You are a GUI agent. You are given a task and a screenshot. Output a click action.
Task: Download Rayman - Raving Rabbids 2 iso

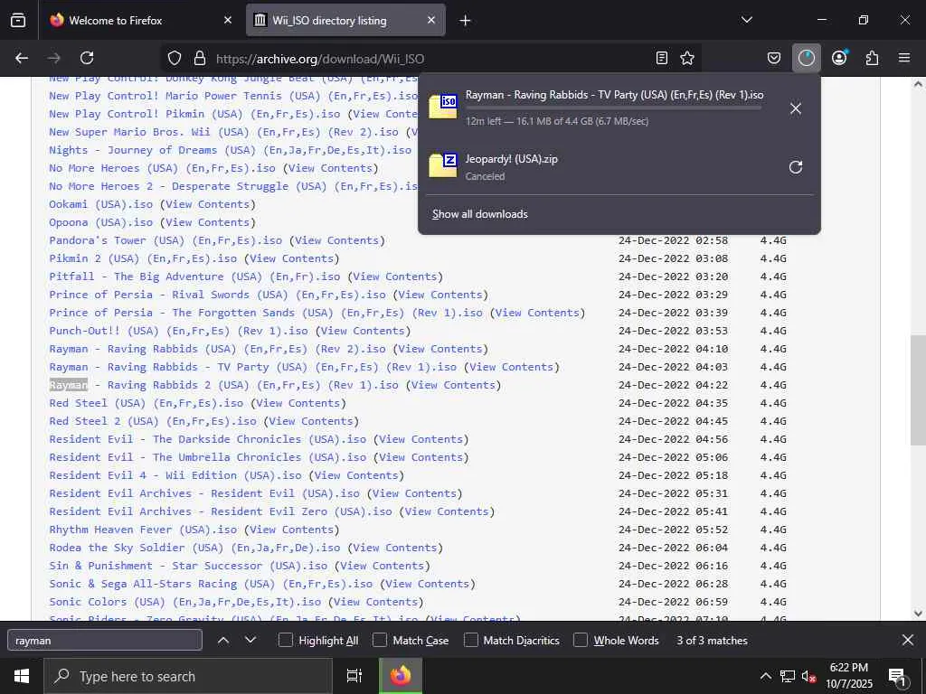coord(224,385)
